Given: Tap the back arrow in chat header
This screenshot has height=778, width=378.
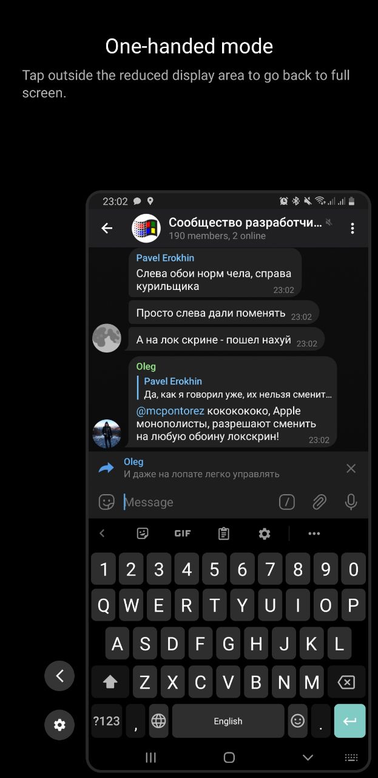Looking at the screenshot, I should pos(107,229).
